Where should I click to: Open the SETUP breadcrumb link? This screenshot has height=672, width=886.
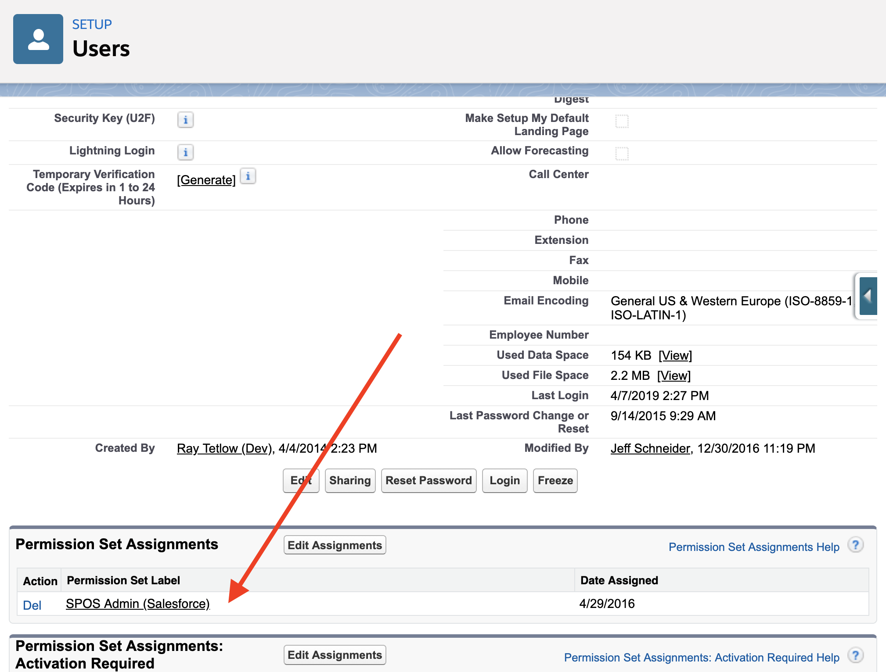(92, 25)
